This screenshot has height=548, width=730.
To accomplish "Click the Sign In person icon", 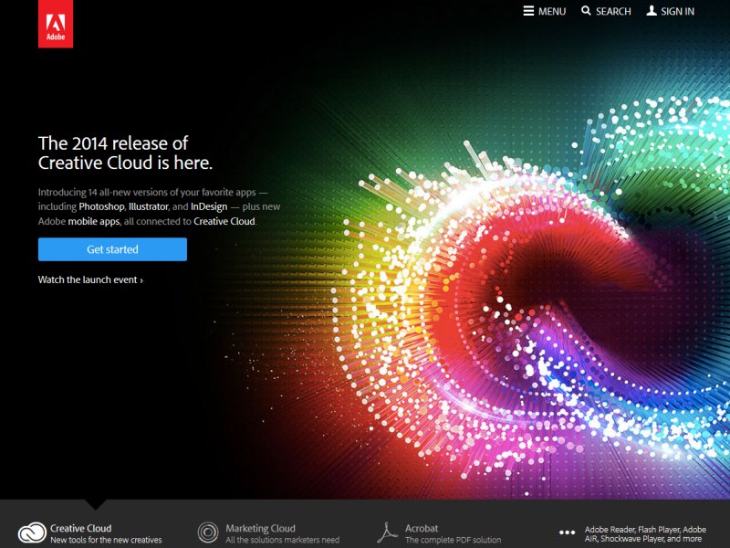I will 652,11.
